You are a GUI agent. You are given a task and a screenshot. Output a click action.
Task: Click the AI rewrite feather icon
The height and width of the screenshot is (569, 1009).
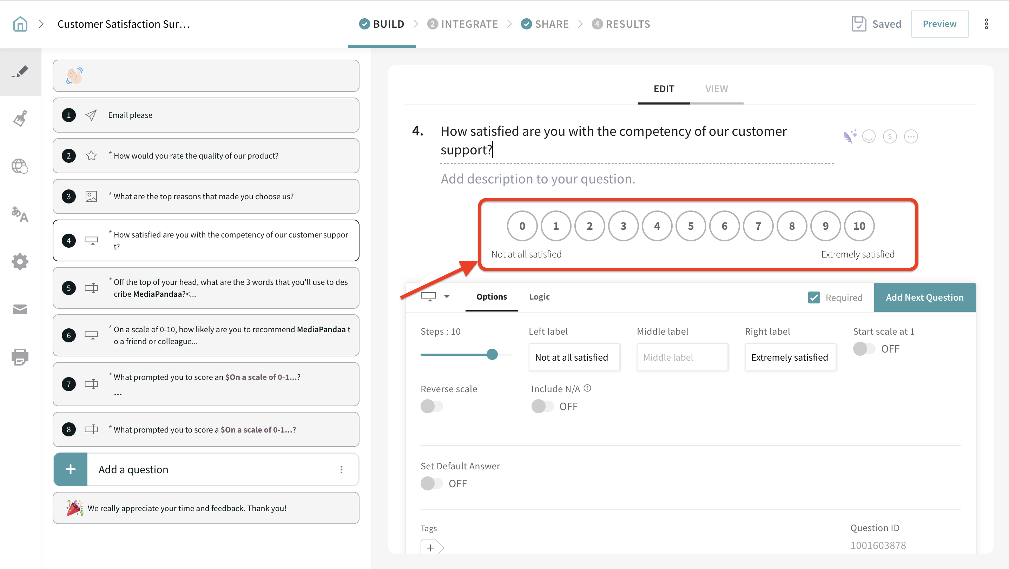(849, 136)
